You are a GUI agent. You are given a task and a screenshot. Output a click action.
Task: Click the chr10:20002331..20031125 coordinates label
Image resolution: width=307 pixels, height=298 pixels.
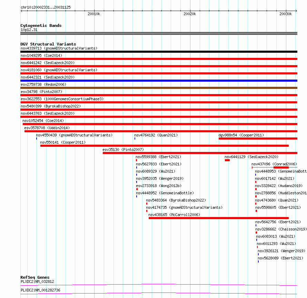pos(46,7)
